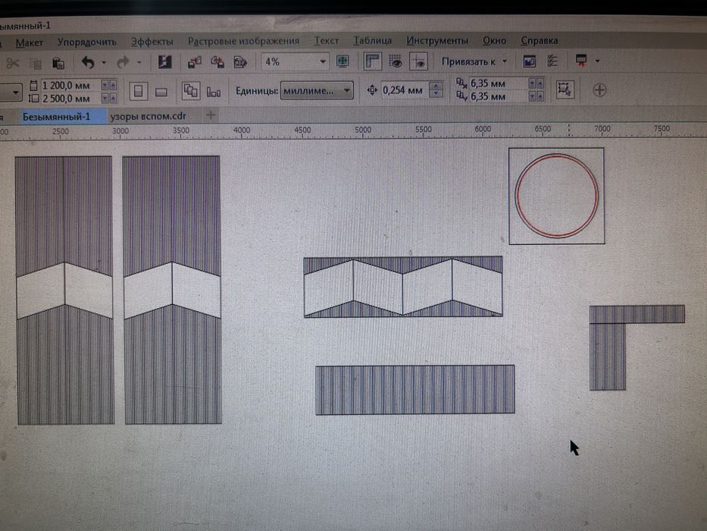Open the Options checklist icon
Viewport: 707px width, 531px height.
pos(552,61)
